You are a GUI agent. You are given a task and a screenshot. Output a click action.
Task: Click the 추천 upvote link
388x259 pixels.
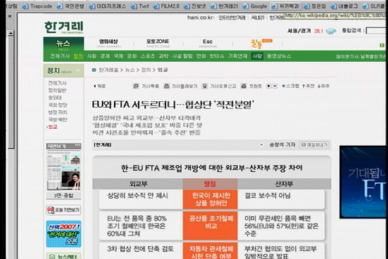point(308,86)
